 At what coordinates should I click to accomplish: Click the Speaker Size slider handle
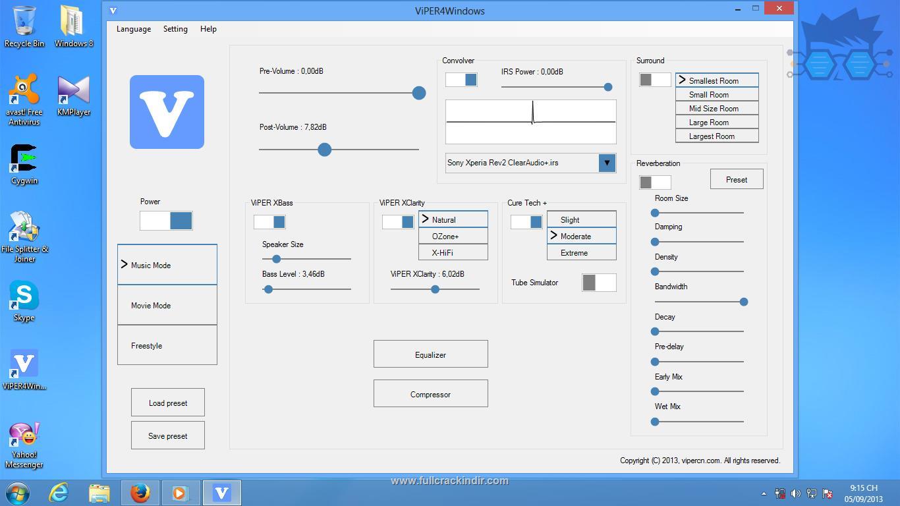[277, 259]
